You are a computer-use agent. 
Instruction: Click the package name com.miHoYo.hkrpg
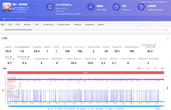pos(19,12)
